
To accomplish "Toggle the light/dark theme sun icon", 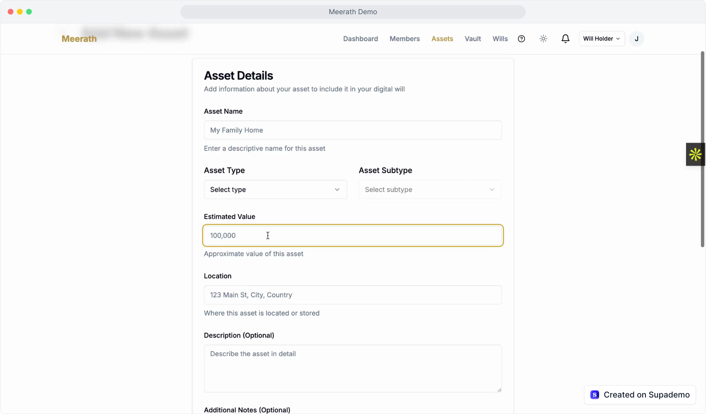I will (543, 39).
